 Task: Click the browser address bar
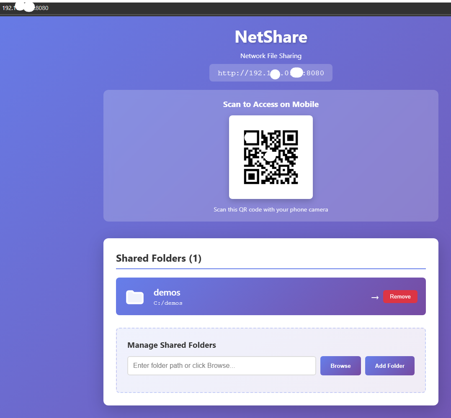pyautogui.click(x=225, y=8)
